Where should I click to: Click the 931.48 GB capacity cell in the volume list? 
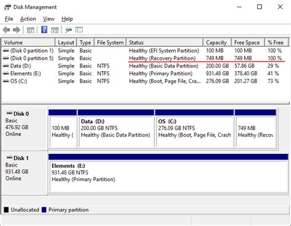coord(217,73)
